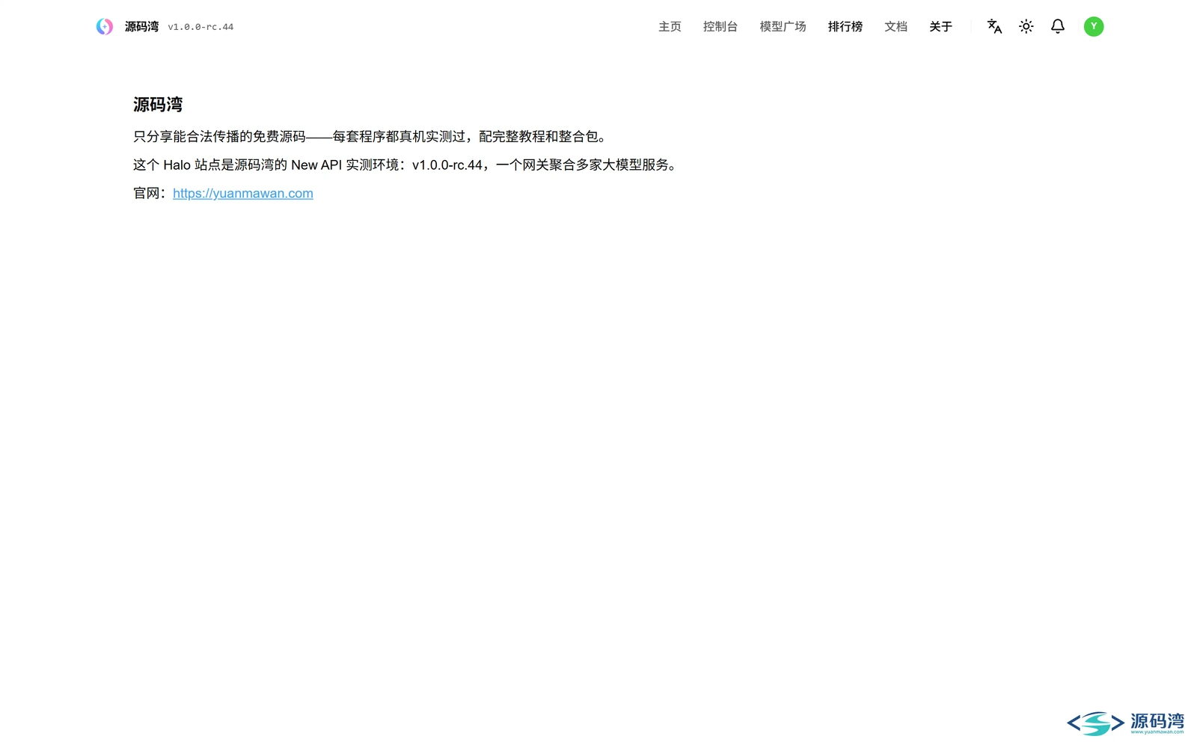Open 模型广场 in the navigation
Screen dimensions: 1197x748
pos(783,27)
